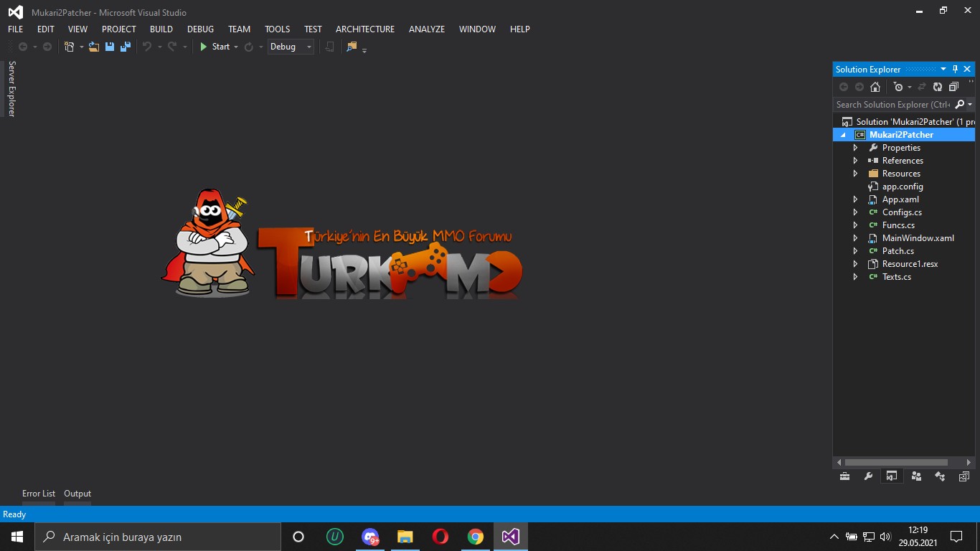The image size is (980, 551).
Task: Click the green Start debugging button
Action: click(x=215, y=47)
